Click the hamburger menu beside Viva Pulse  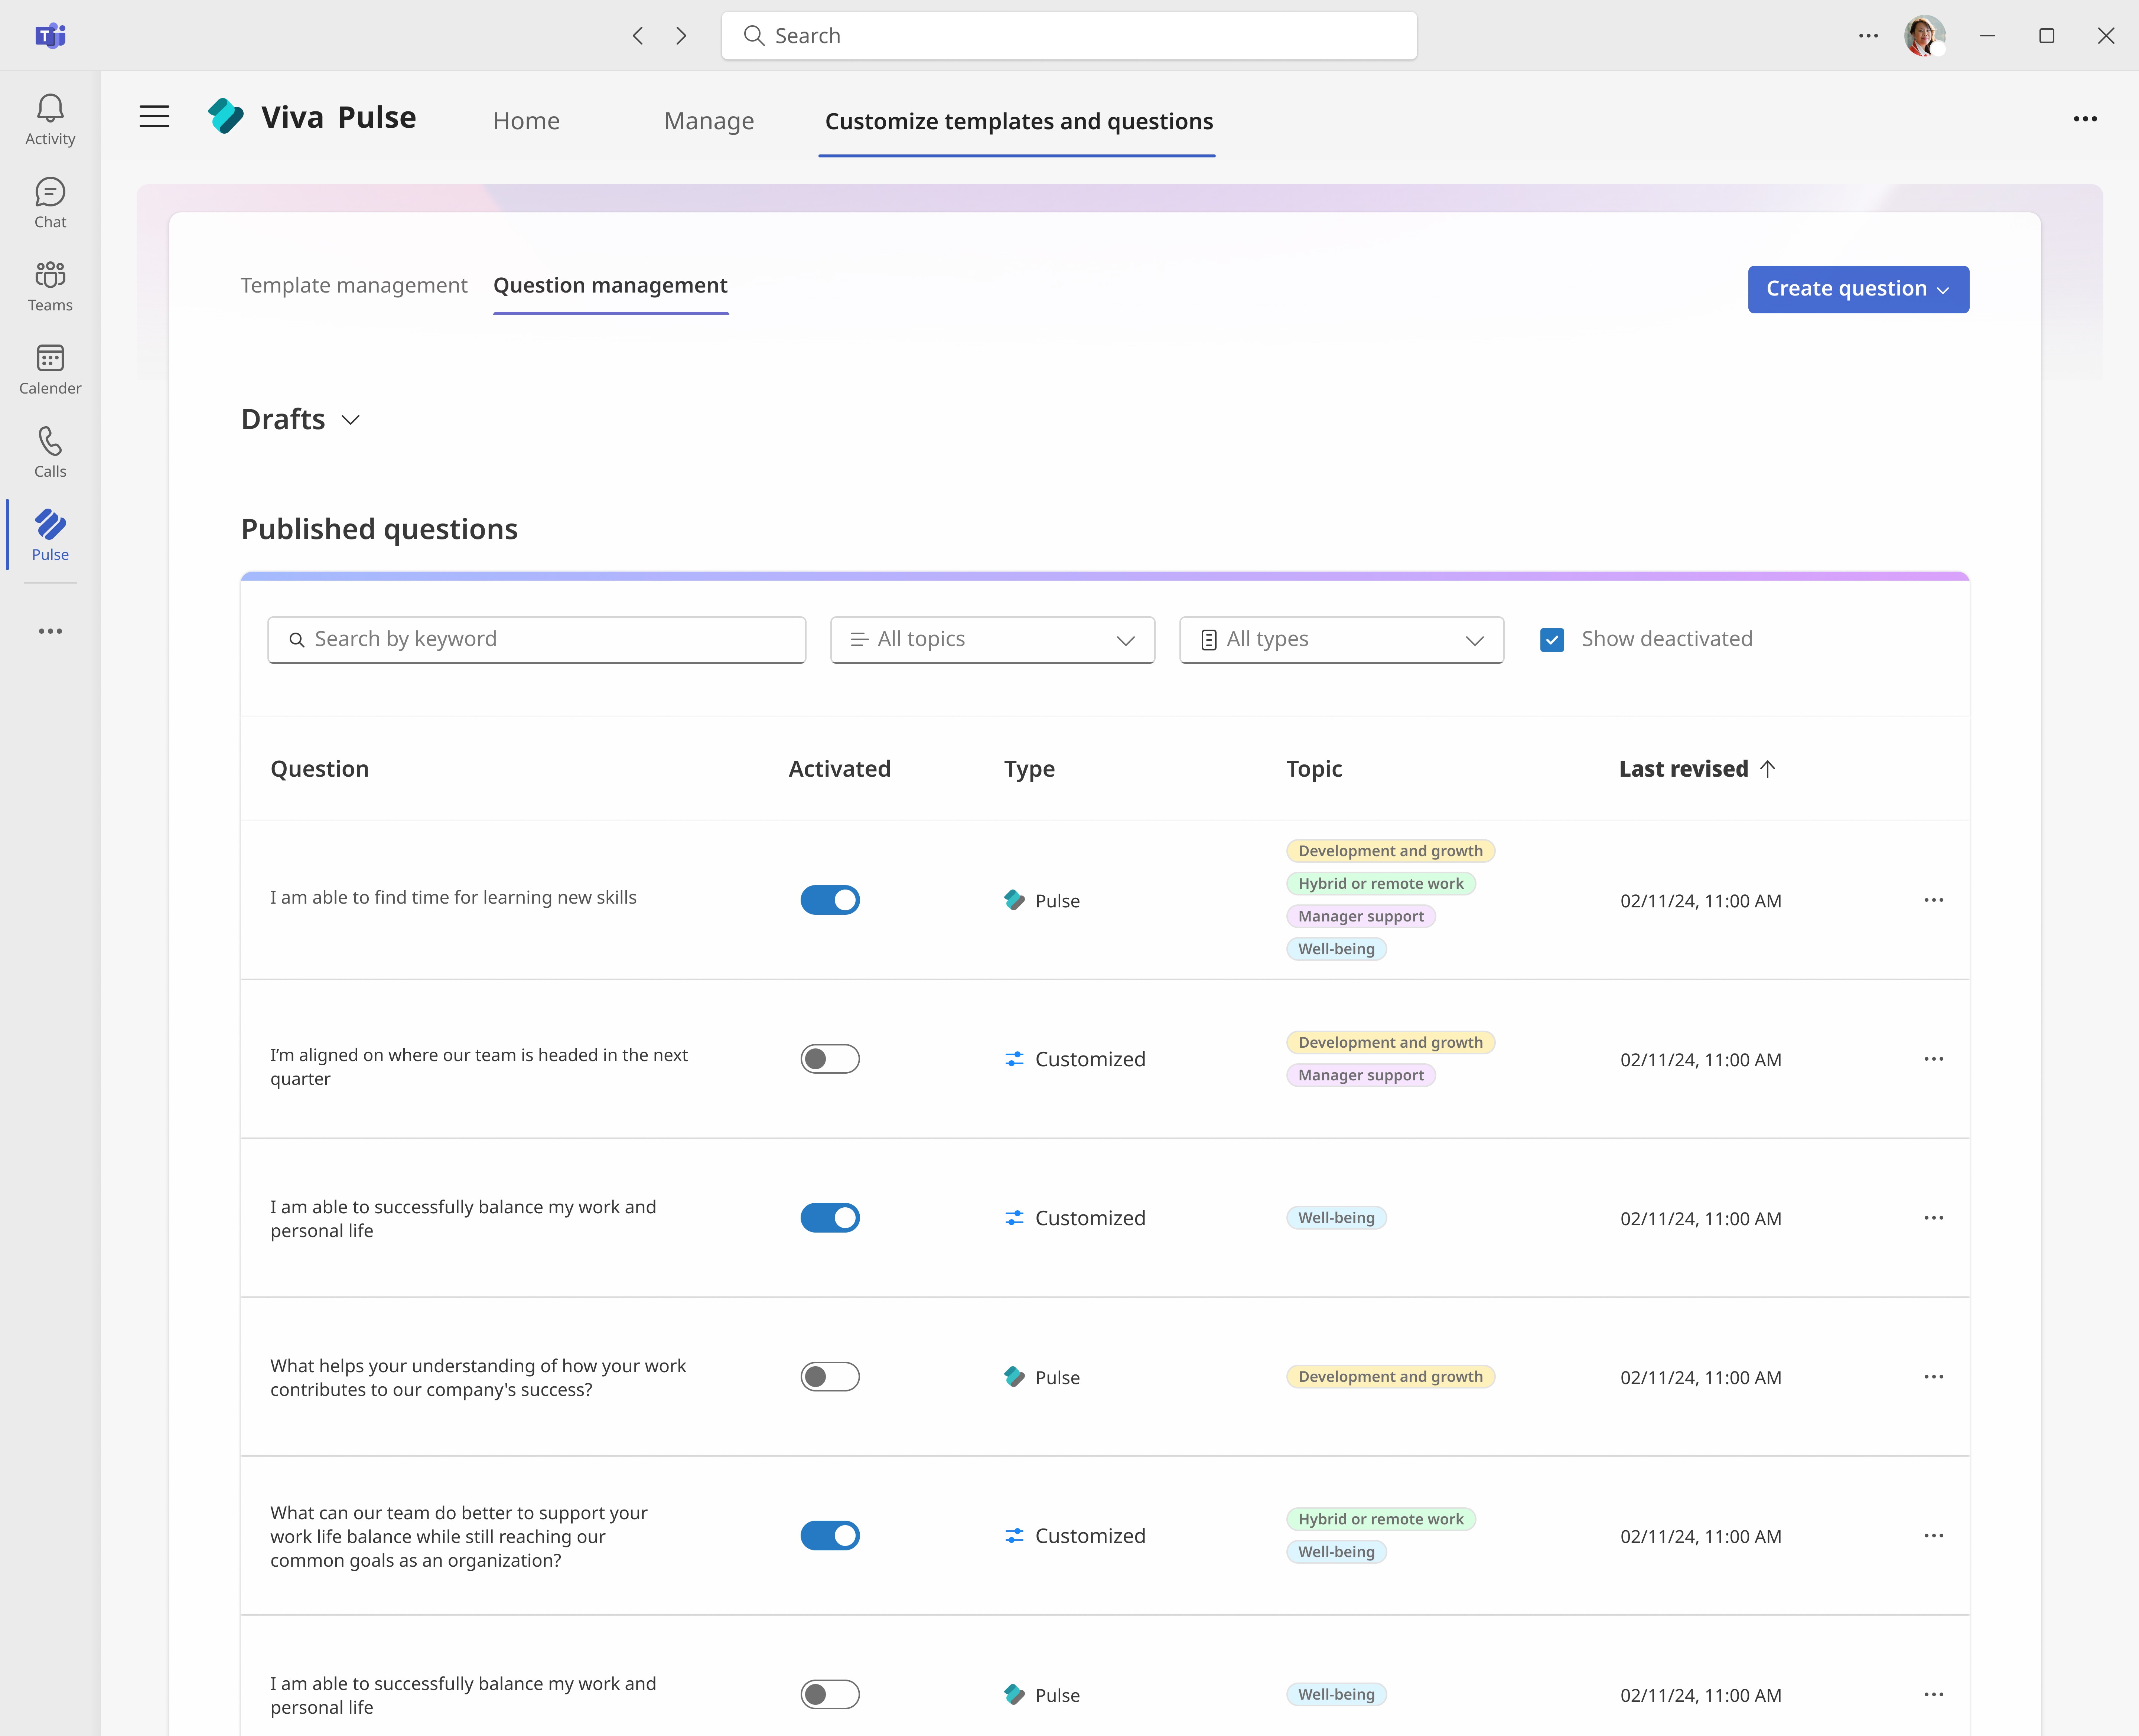[x=154, y=117]
